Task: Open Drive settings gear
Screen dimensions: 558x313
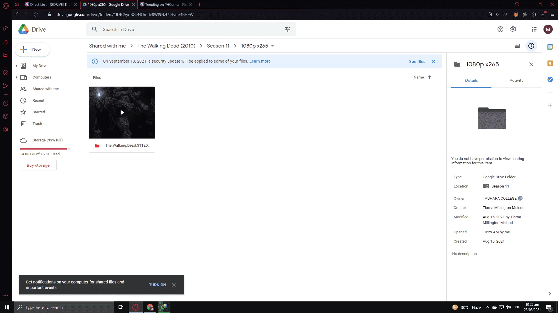Action: coord(513,29)
